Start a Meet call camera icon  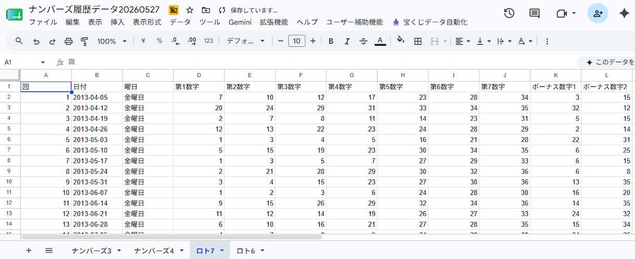tap(562, 14)
